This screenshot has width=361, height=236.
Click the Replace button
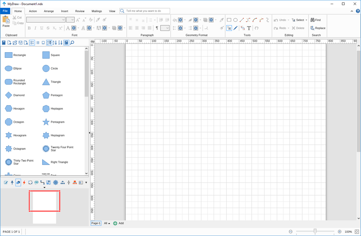[318, 28]
